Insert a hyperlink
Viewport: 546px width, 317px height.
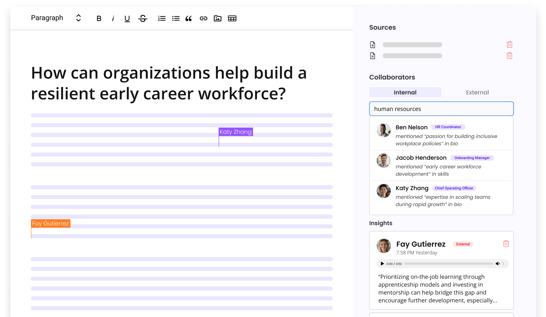pos(203,19)
